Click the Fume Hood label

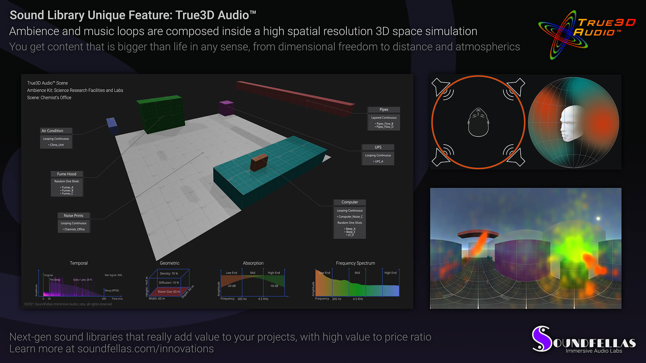(67, 174)
